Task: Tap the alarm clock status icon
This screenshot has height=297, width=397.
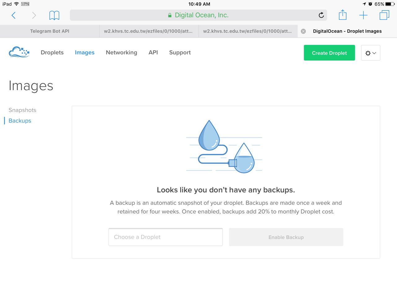Action: click(370, 4)
